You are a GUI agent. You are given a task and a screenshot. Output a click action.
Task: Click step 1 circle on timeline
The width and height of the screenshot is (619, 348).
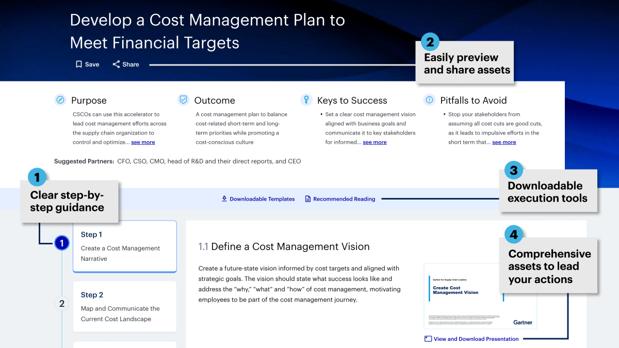click(x=61, y=243)
